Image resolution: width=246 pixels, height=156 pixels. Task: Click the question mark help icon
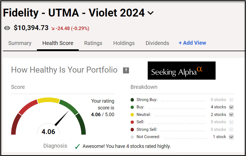126,70
